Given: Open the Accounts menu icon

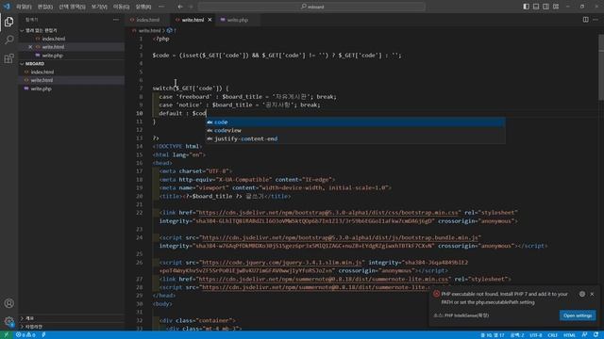Looking at the screenshot, I should 8,303.
